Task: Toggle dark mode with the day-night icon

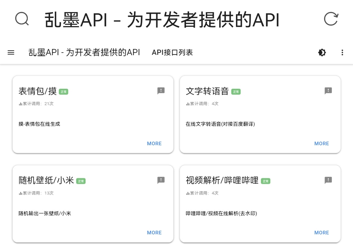Action: click(x=322, y=53)
